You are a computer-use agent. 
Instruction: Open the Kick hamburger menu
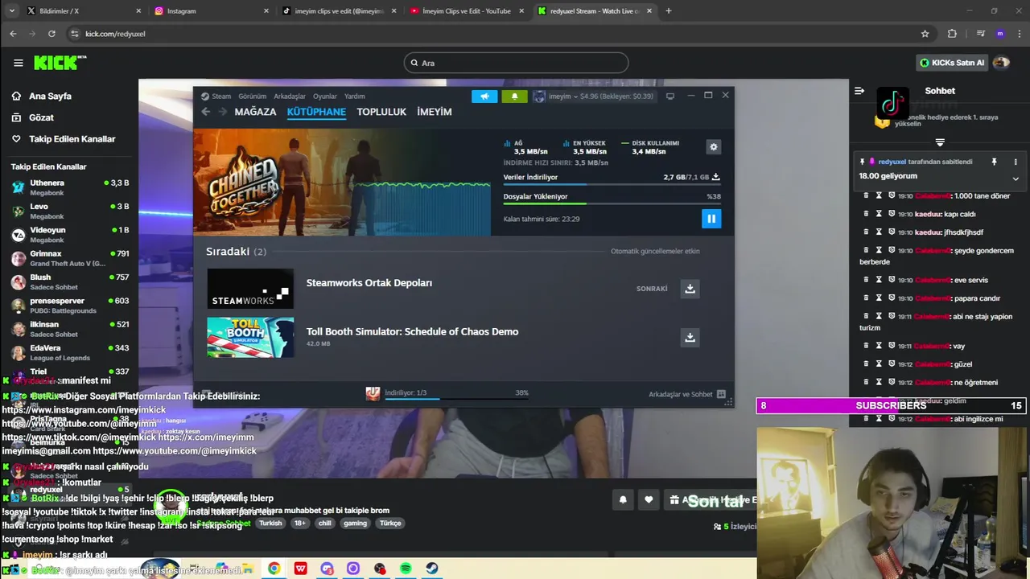click(18, 63)
